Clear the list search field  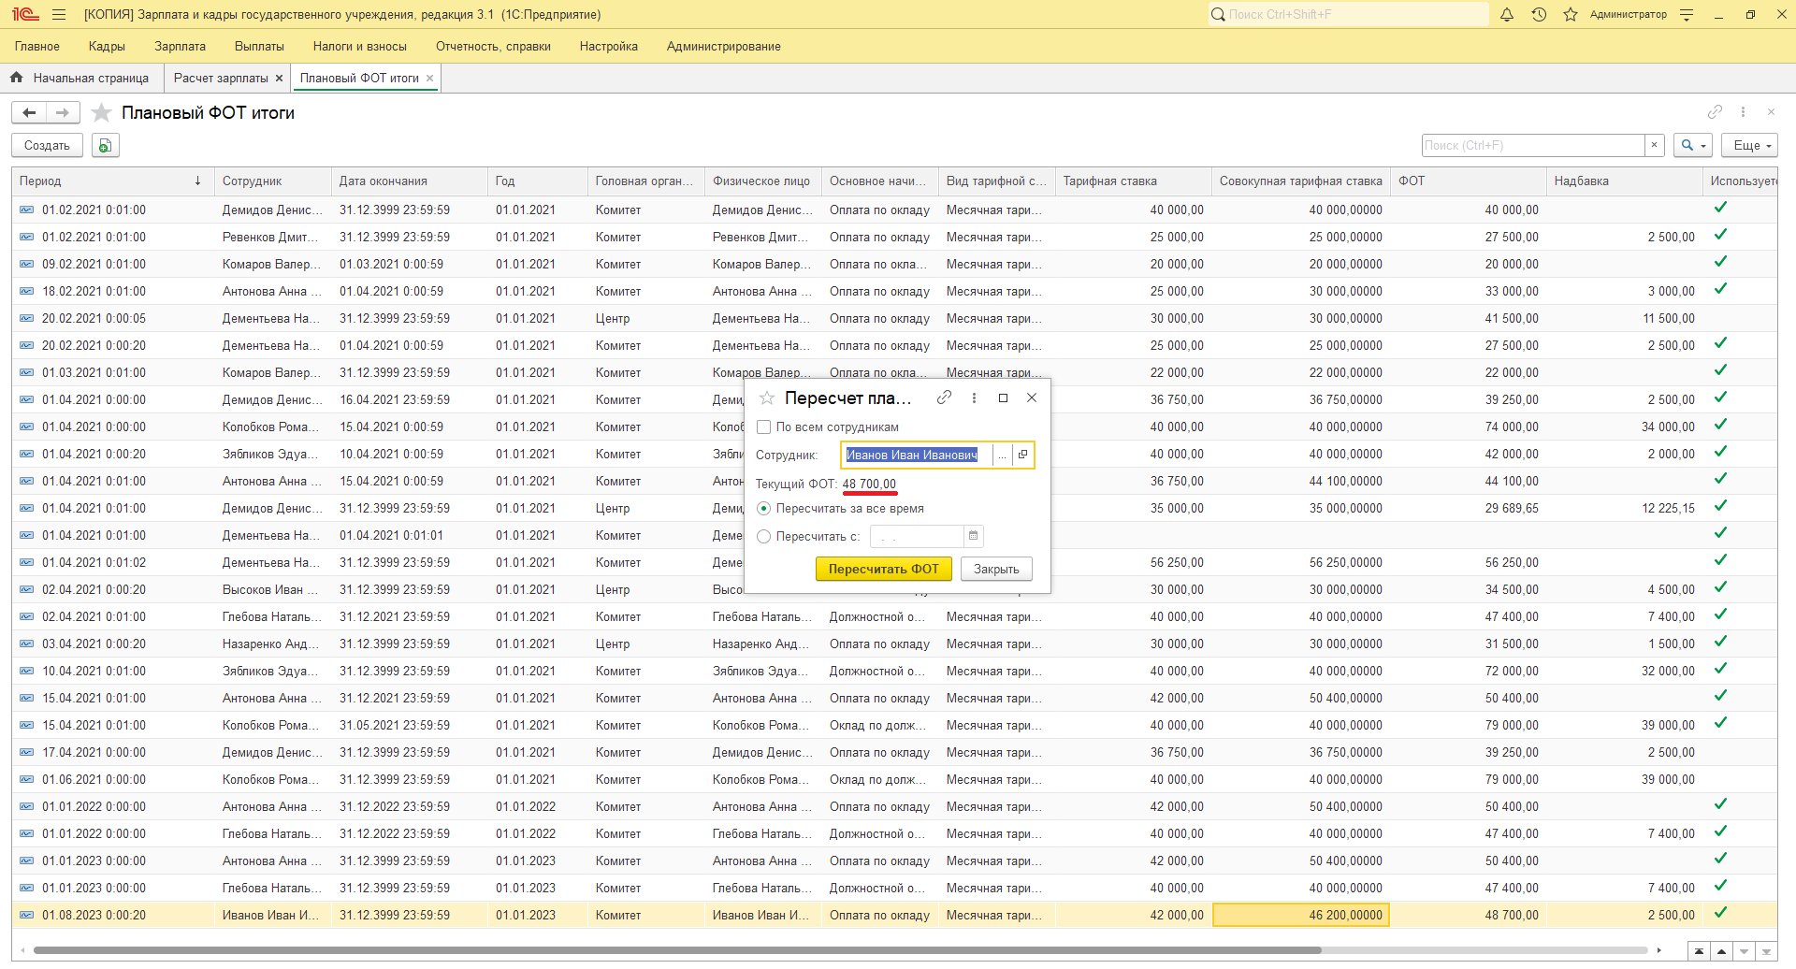(1654, 145)
